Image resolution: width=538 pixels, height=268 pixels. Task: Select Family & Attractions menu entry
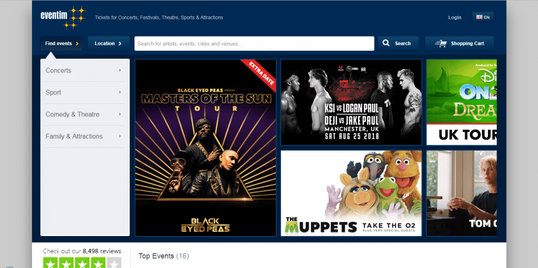coord(74,136)
